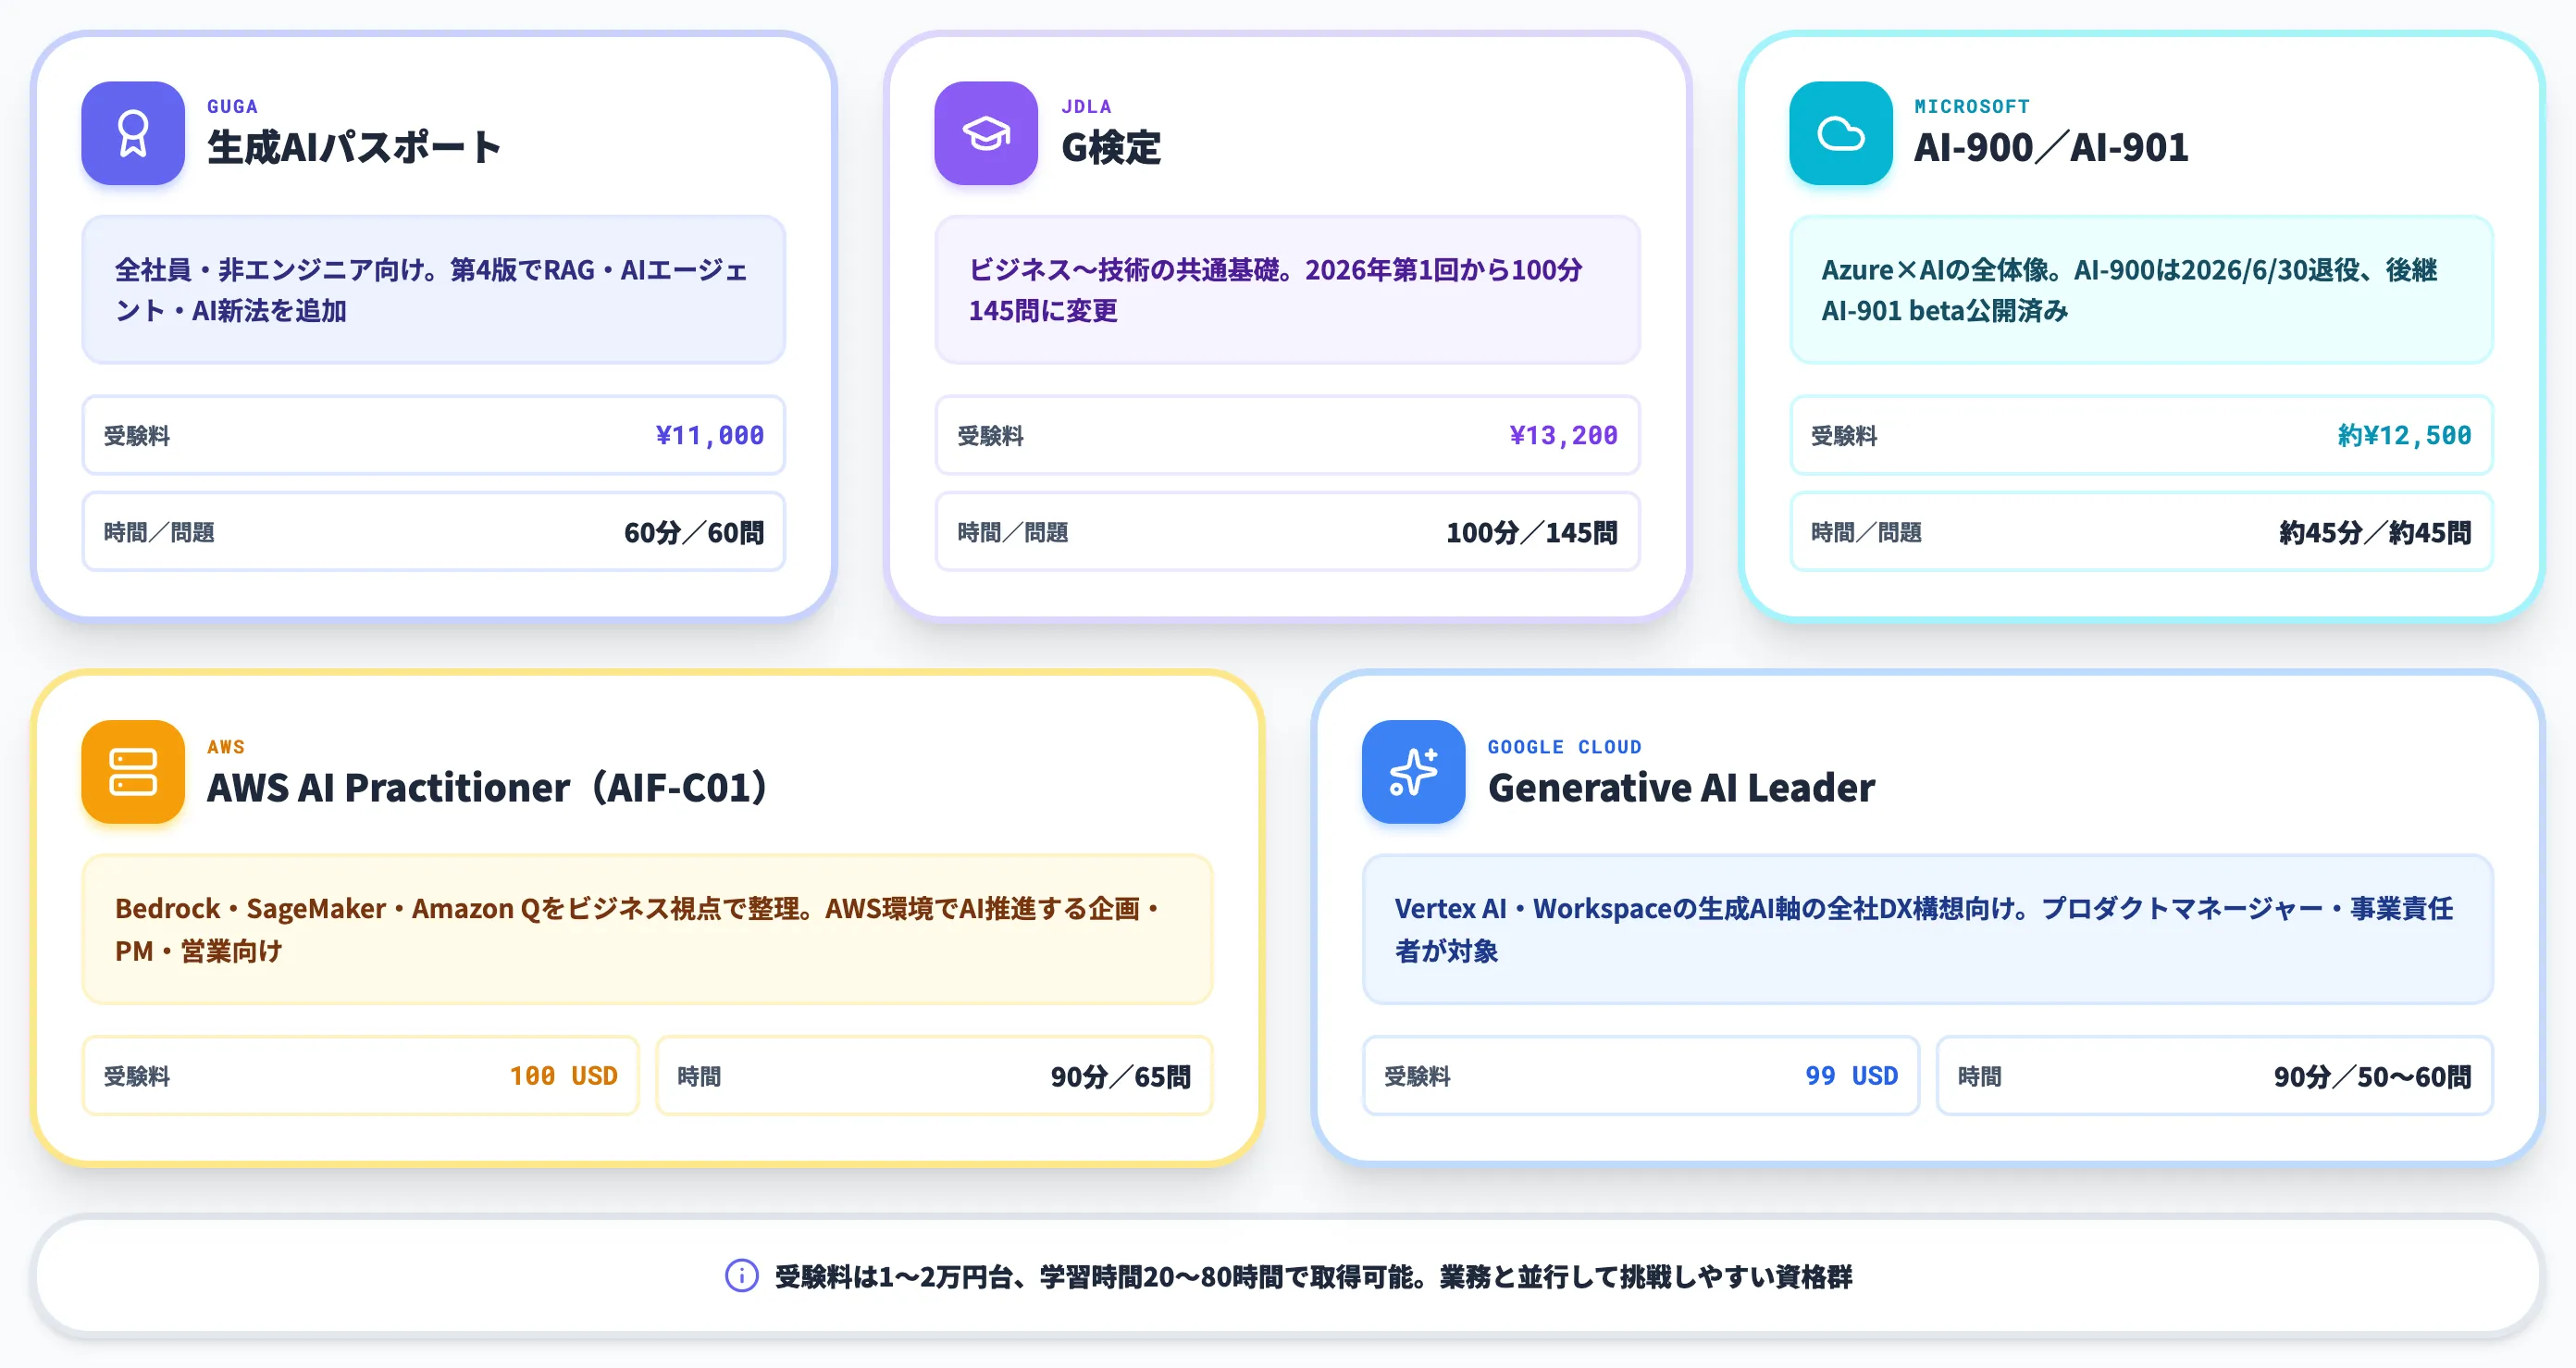This screenshot has width=2576, height=1368.
Task: Click 時間／問題 label in AI-900 card
Action: [1866, 533]
